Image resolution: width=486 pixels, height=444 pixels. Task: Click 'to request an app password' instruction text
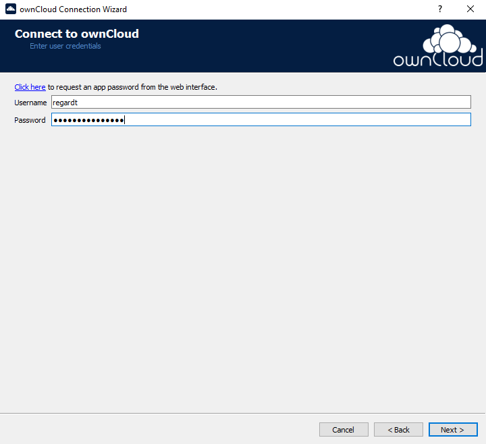coord(132,87)
